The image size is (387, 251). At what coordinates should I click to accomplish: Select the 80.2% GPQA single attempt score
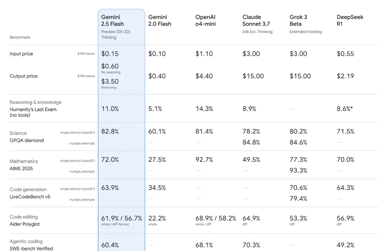pyautogui.click(x=298, y=131)
